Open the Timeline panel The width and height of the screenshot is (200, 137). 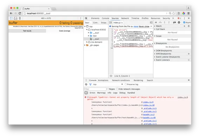tap(135, 18)
